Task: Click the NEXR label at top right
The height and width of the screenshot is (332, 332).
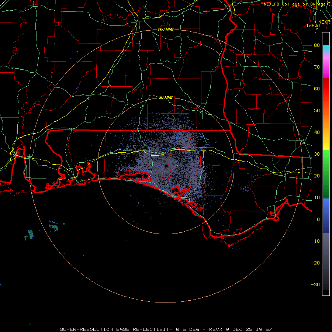Action: point(324,22)
